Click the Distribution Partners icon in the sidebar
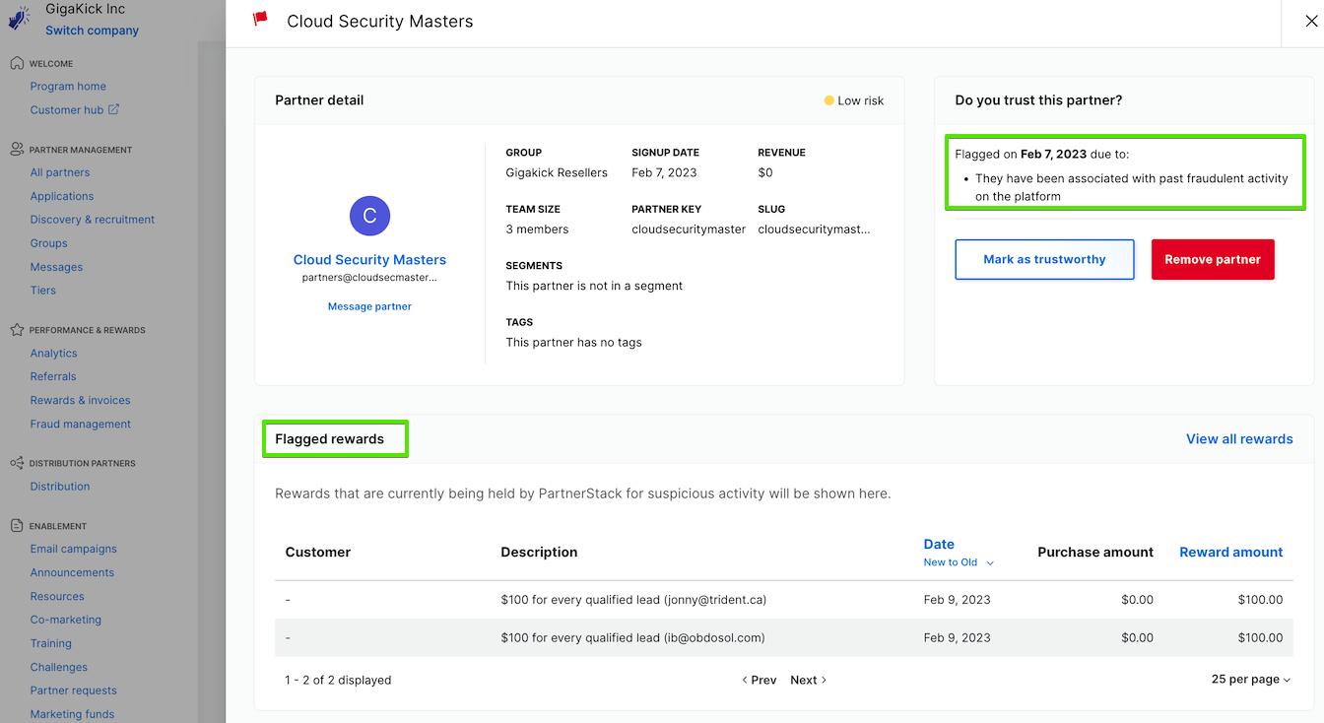The width and height of the screenshot is (1324, 723). 15,463
